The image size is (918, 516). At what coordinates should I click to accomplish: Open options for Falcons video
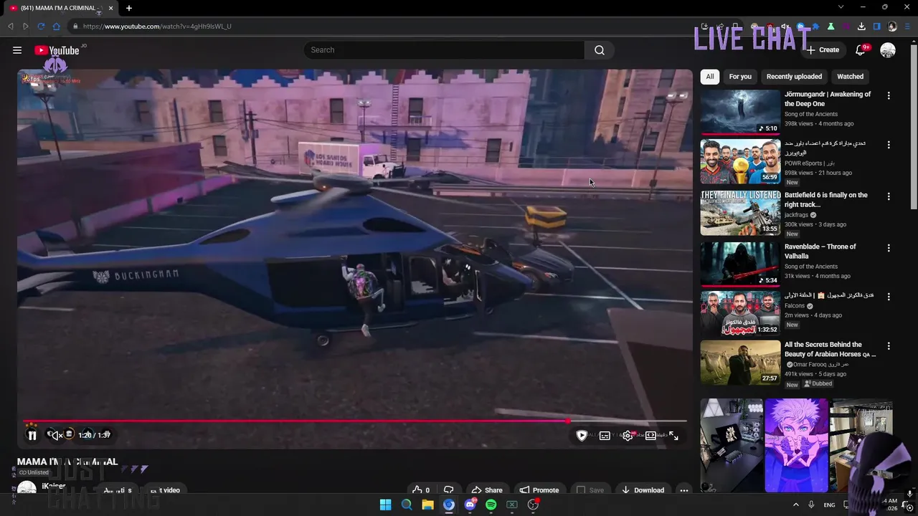889,297
